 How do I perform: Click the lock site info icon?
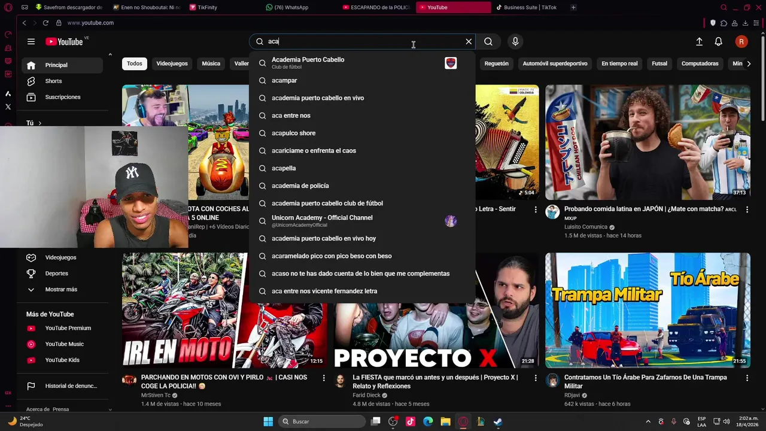click(x=59, y=23)
